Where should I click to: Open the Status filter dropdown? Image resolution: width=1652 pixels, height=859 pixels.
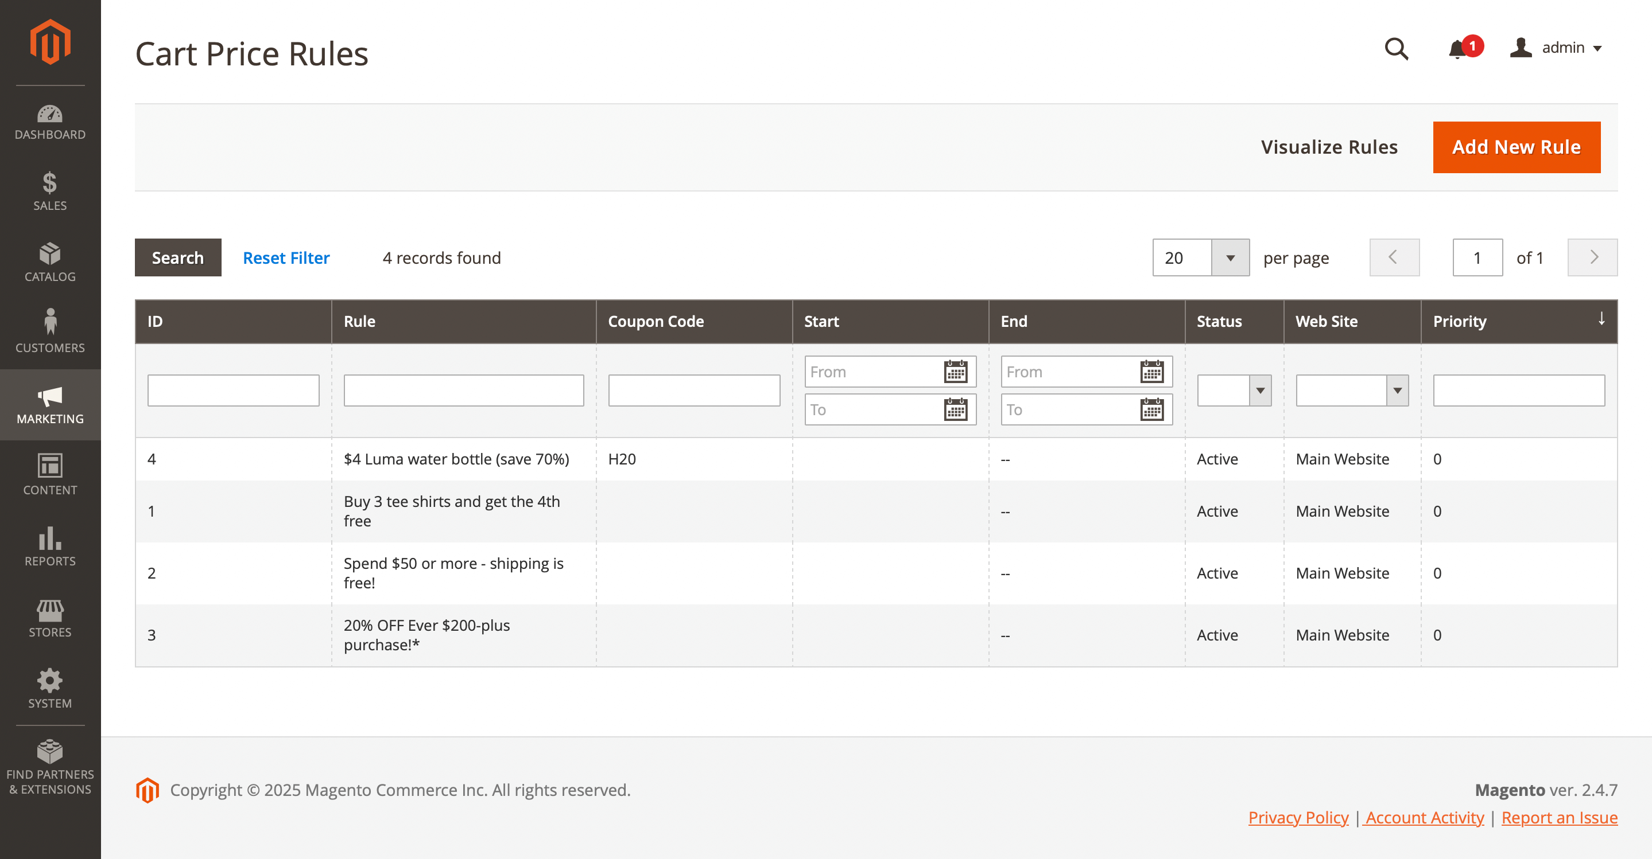point(1233,391)
